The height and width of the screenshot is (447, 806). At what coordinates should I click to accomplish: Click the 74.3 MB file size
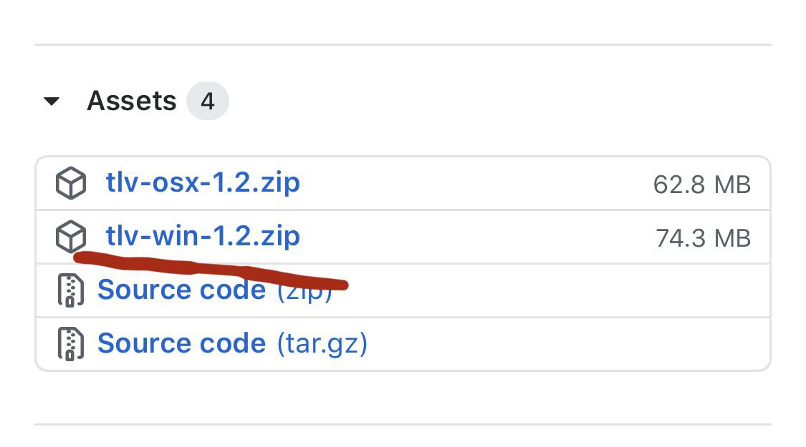click(x=703, y=237)
